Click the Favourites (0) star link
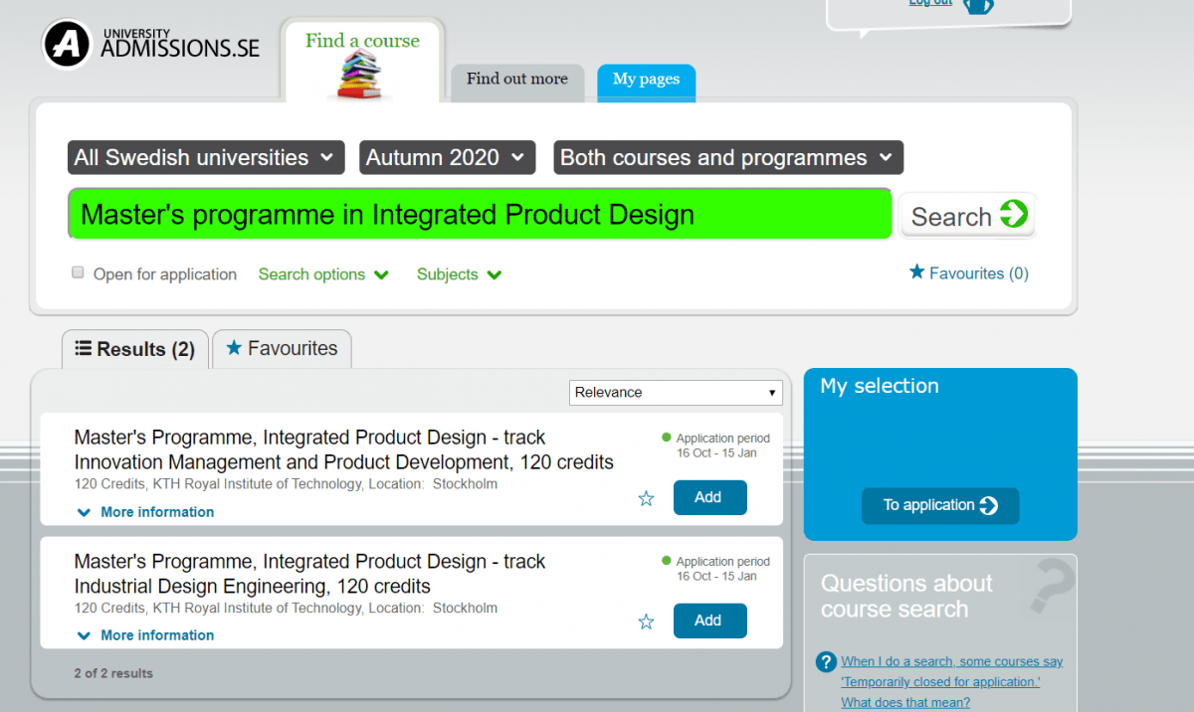Screen dimensions: 1194x712 (x=969, y=272)
